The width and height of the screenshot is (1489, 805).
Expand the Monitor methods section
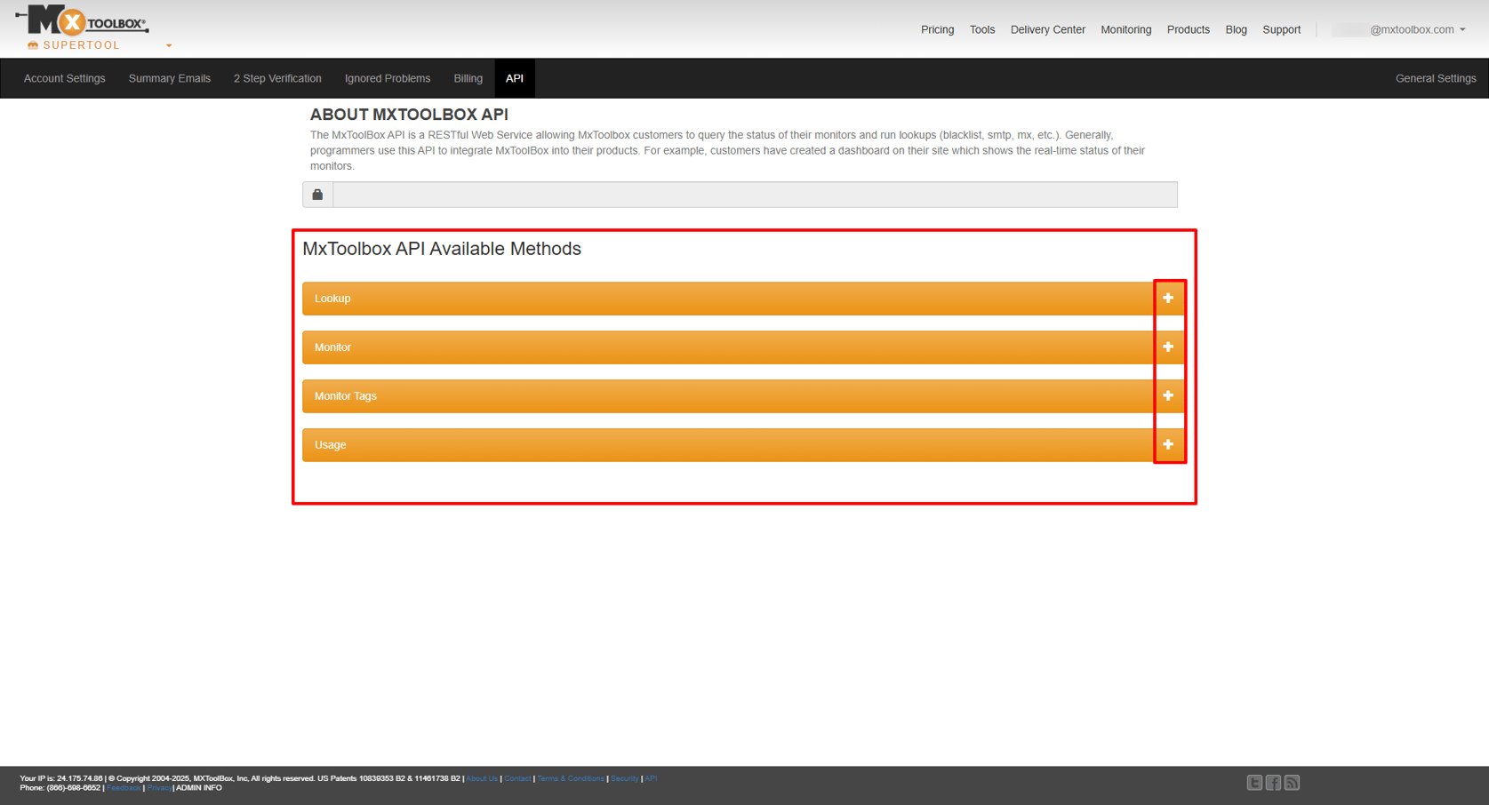tap(1168, 347)
